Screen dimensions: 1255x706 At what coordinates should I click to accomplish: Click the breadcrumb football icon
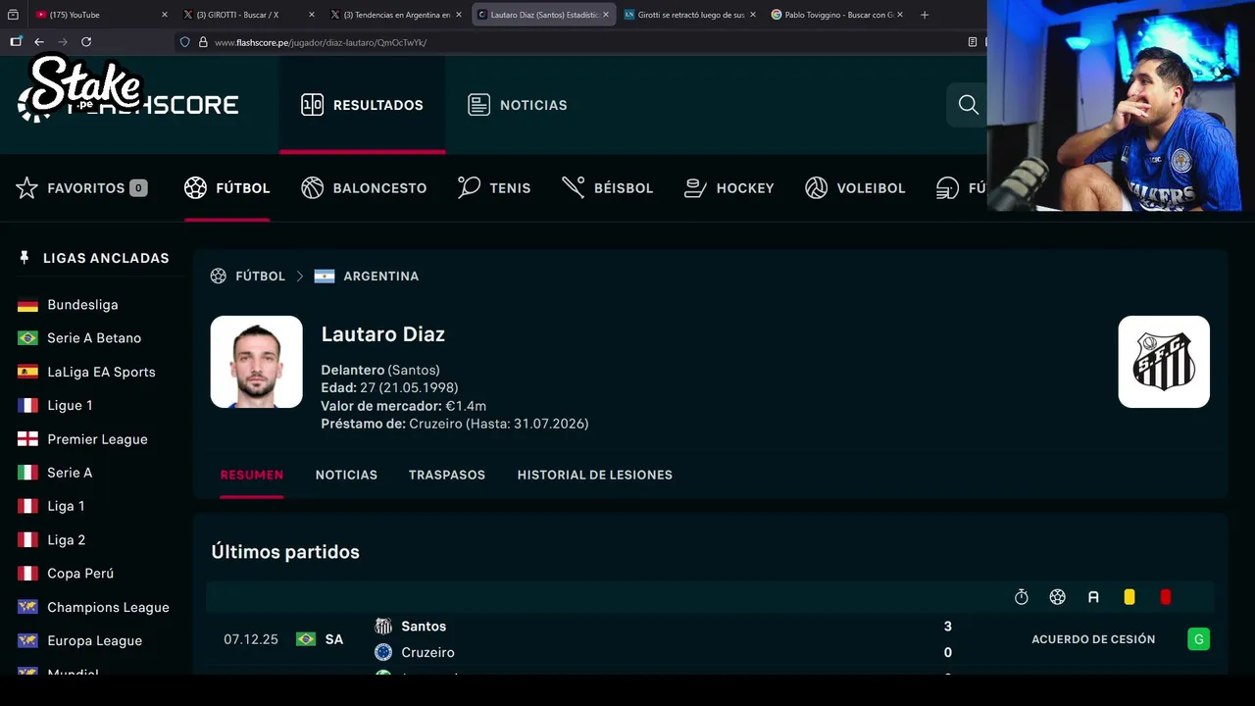click(218, 277)
